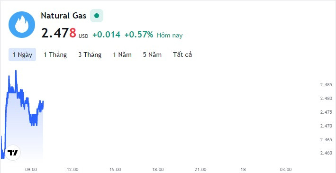
Task: Click the Natural Gas flame logo icon
Action: pos(22,25)
